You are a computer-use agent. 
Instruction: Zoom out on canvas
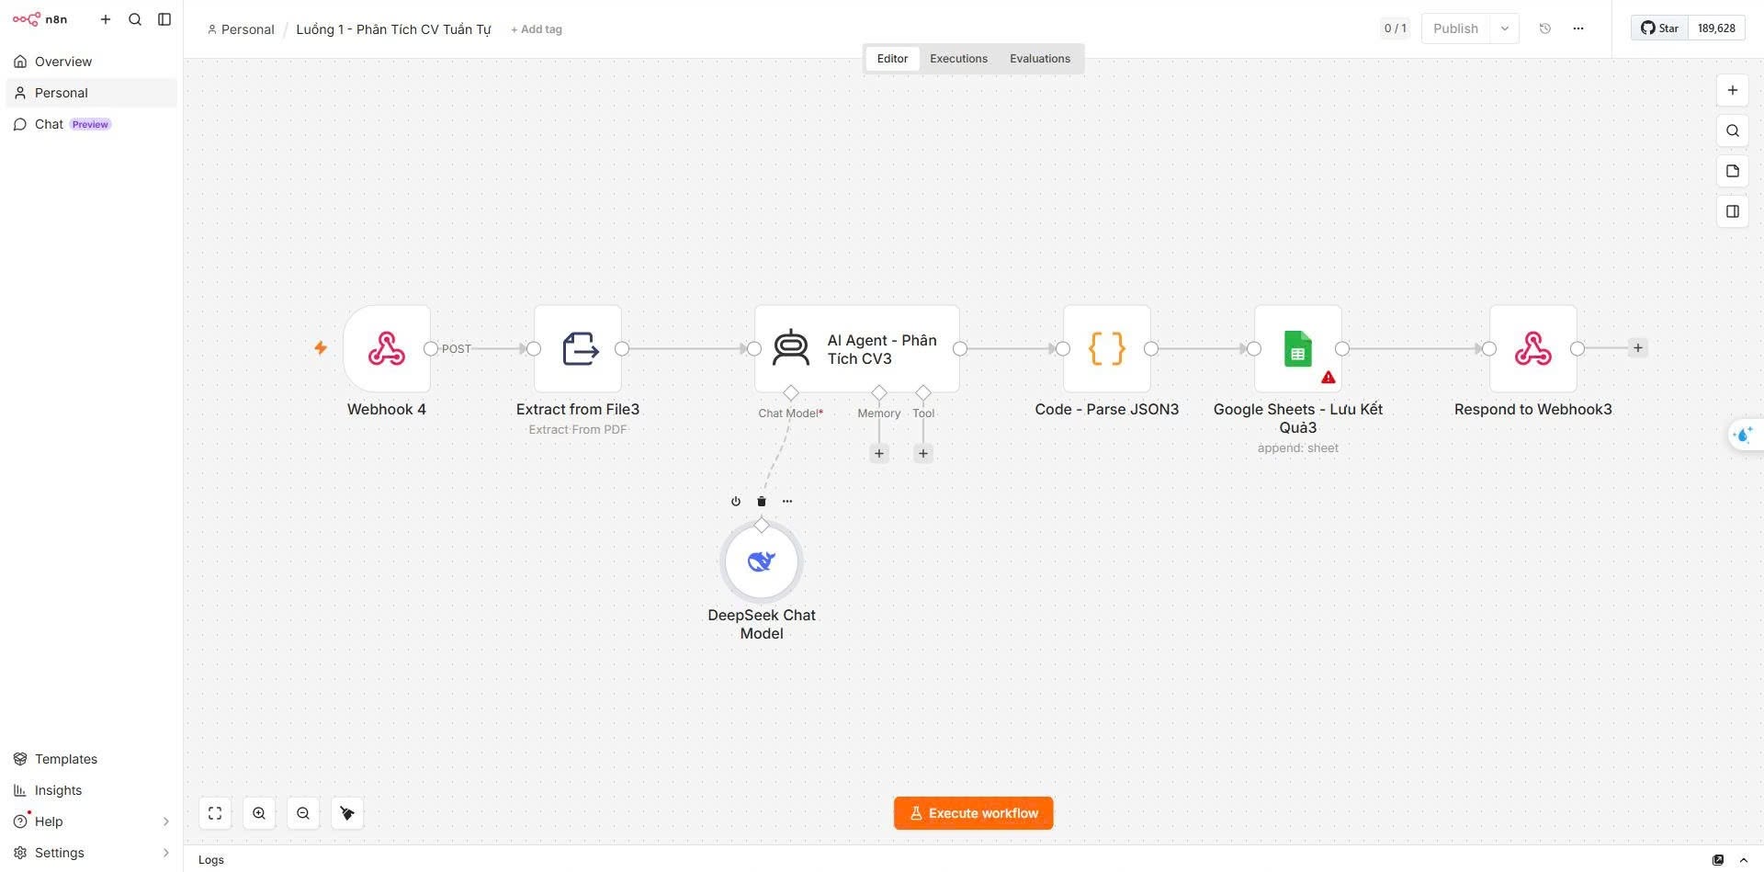pos(303,813)
